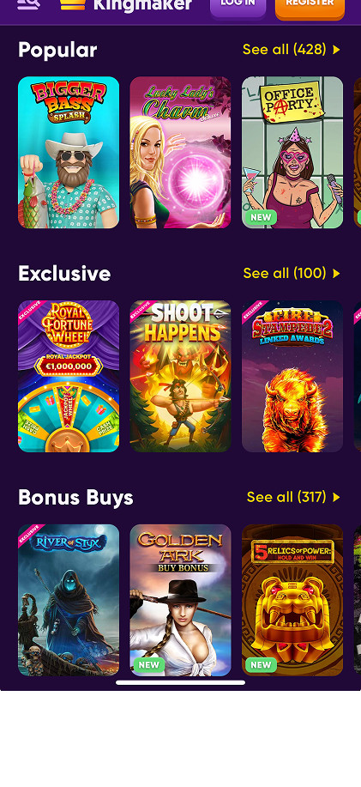This screenshot has width=361, height=787.
Task: Open See all (428) Popular games
Action: (x=285, y=50)
